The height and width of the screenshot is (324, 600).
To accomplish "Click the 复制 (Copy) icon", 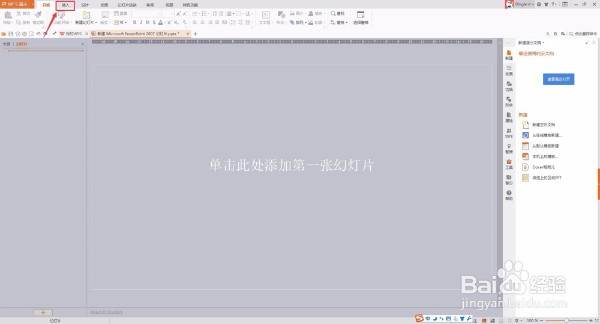I will (x=19, y=23).
